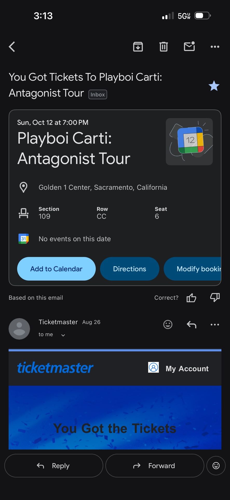
Task: Go back using the back arrow
Action: [x=12, y=47]
